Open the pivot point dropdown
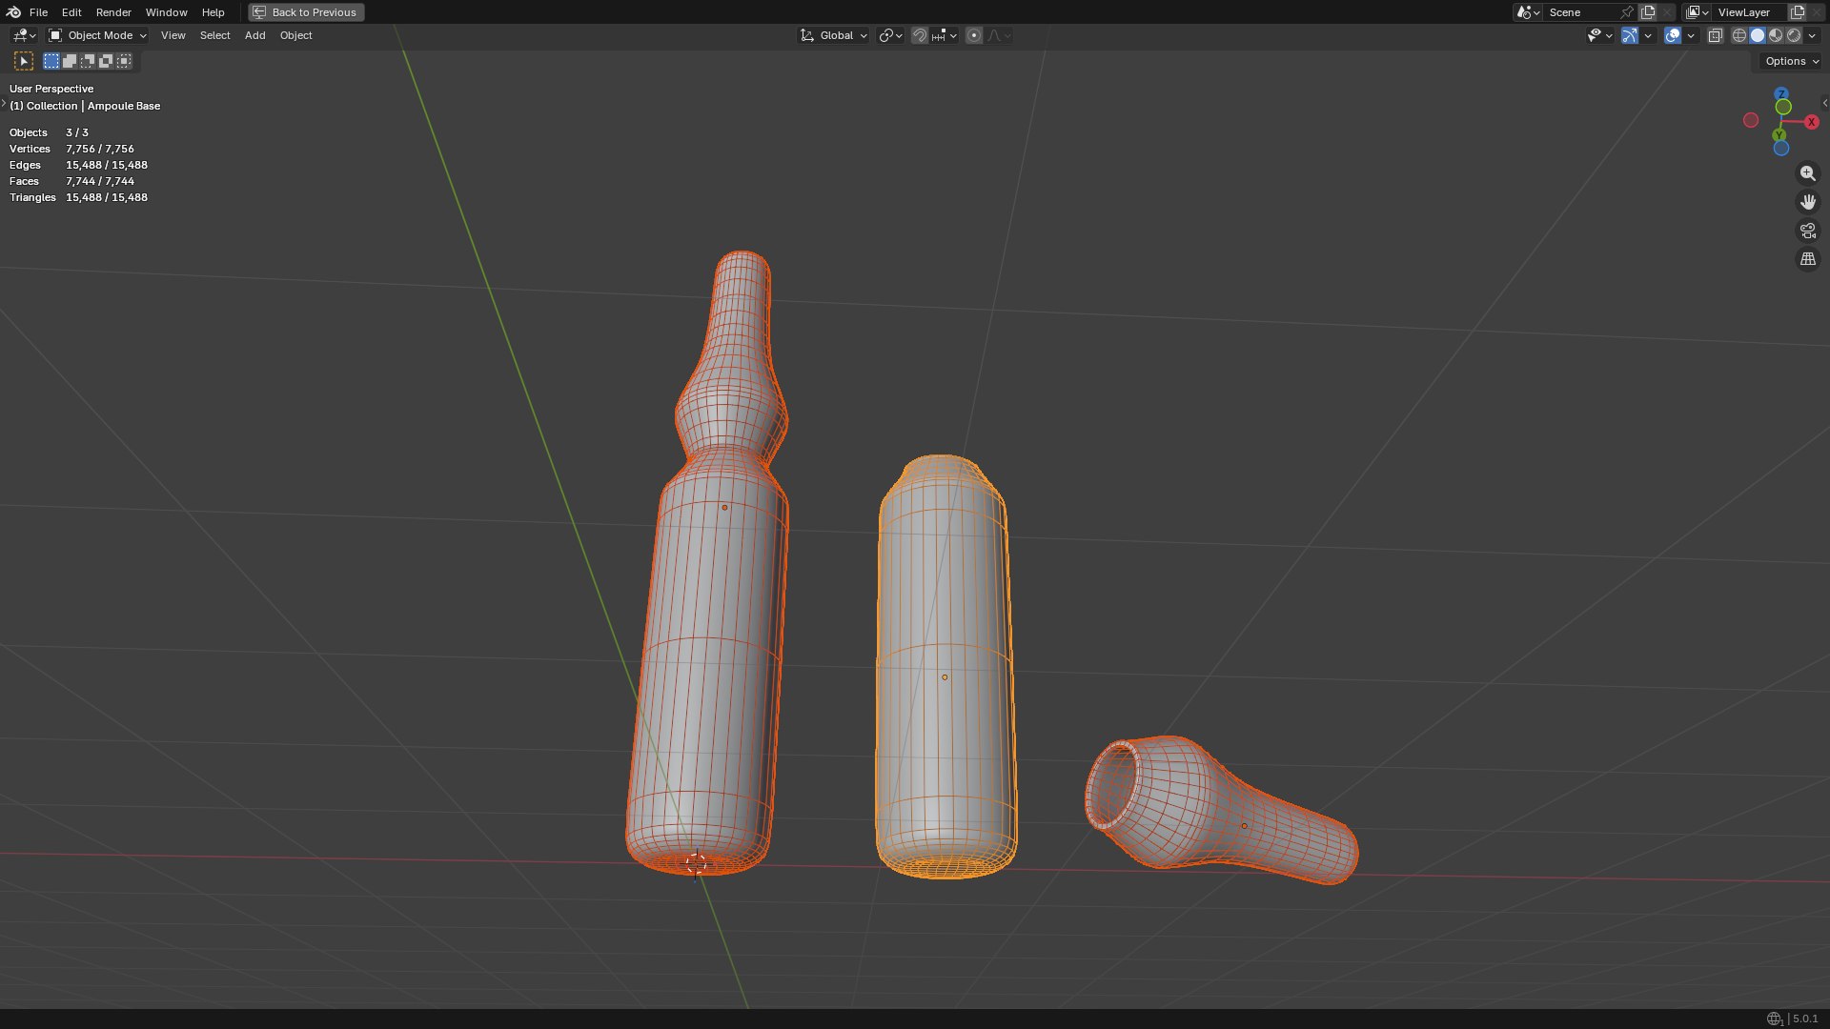 click(890, 35)
